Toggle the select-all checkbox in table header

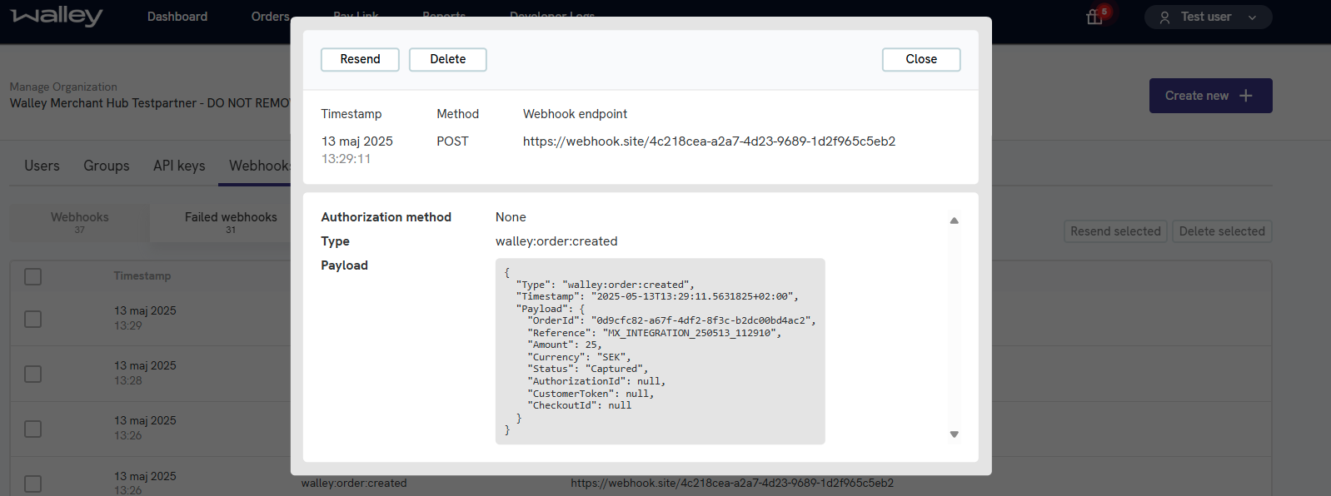coord(33,276)
